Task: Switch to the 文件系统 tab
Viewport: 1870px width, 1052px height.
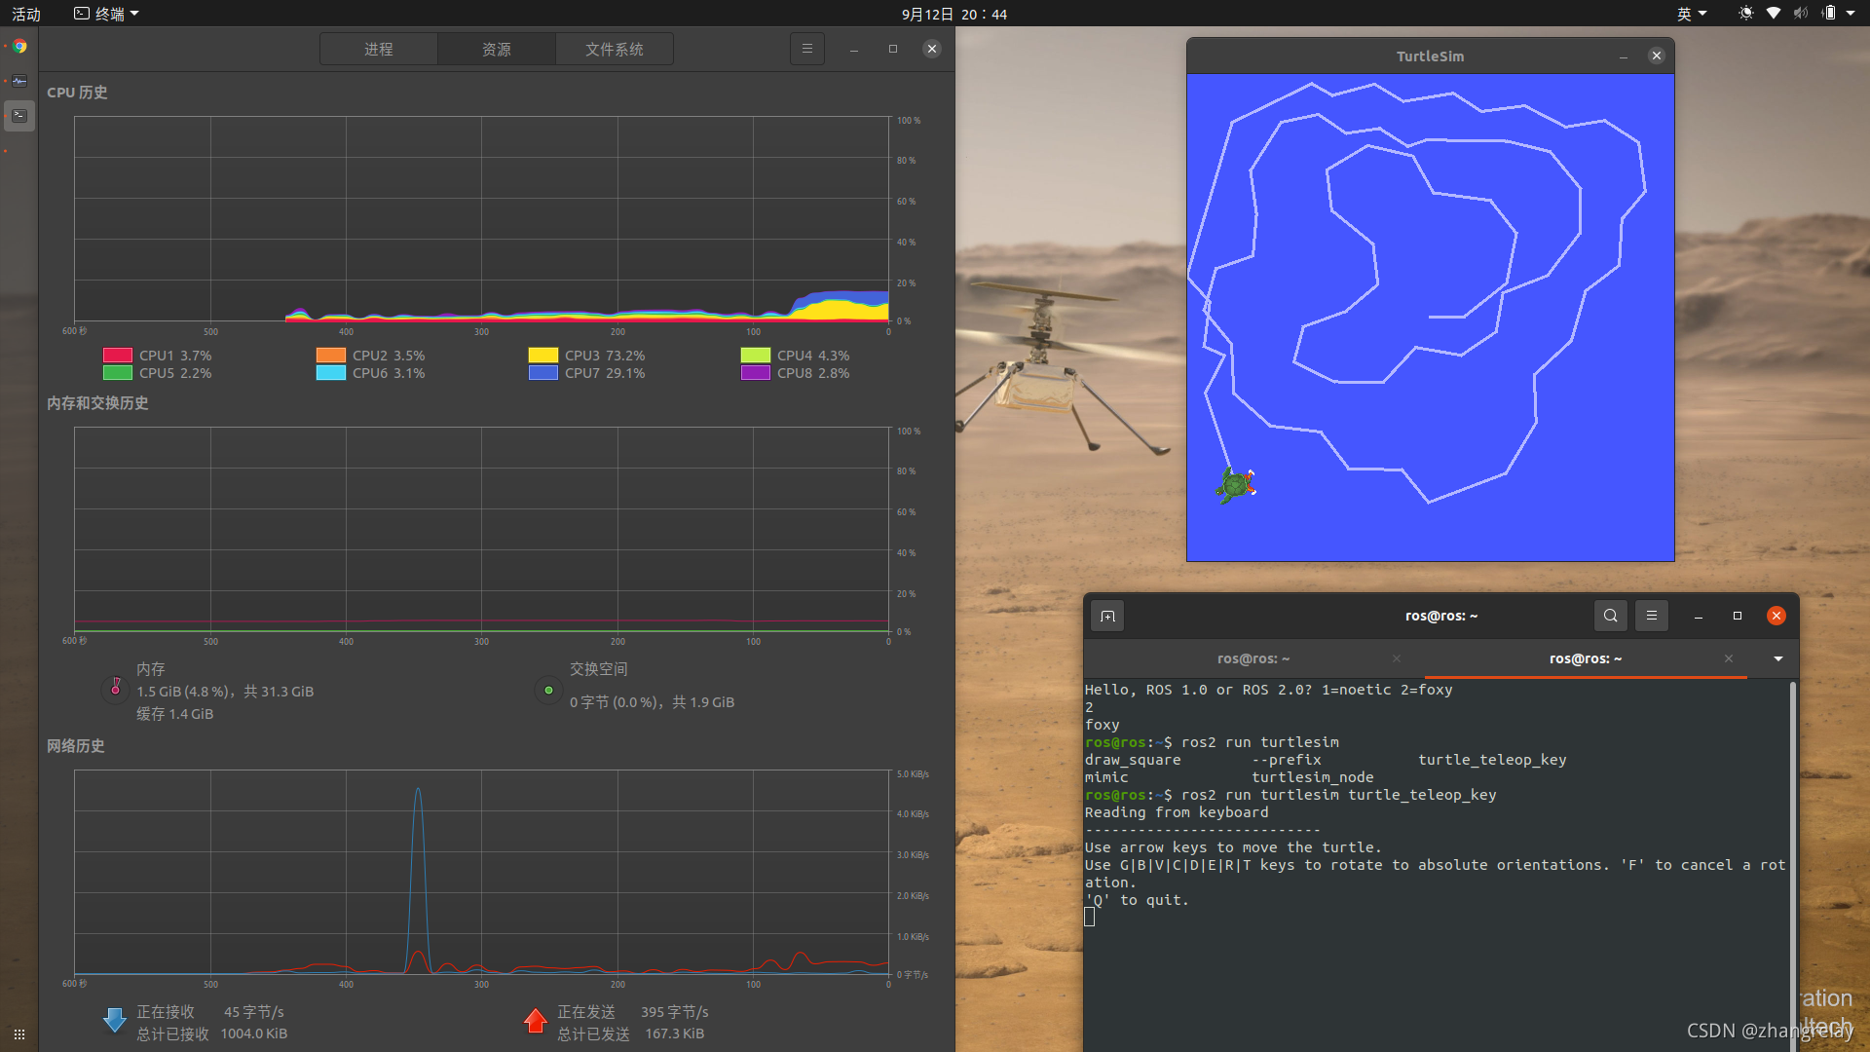Action: pos(614,49)
